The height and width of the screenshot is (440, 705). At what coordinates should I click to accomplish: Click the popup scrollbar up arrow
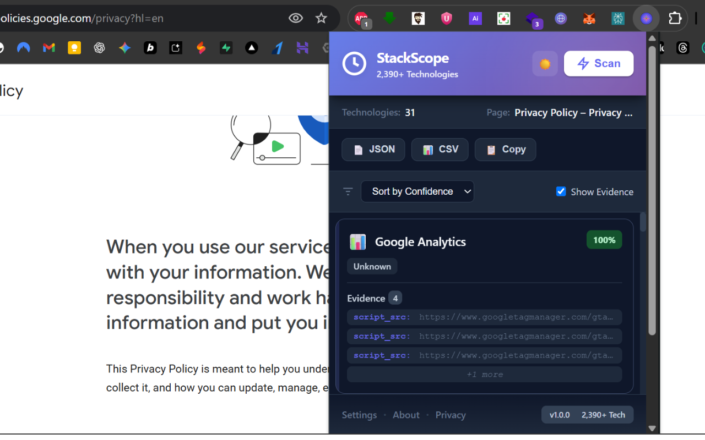pyautogui.click(x=652, y=38)
